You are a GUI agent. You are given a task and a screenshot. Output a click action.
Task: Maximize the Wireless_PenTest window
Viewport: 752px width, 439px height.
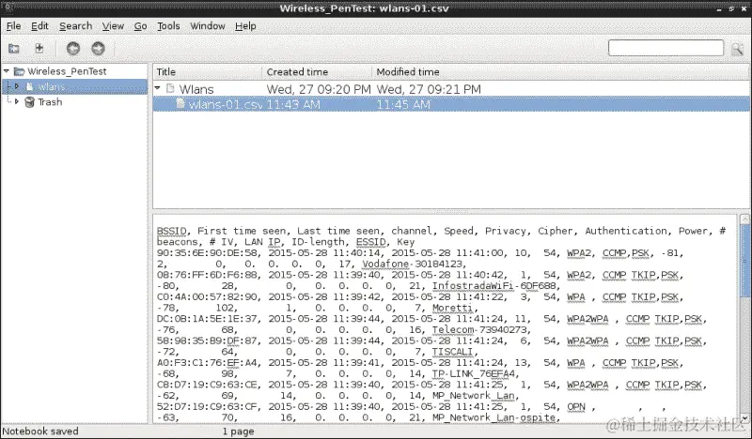tap(731, 8)
